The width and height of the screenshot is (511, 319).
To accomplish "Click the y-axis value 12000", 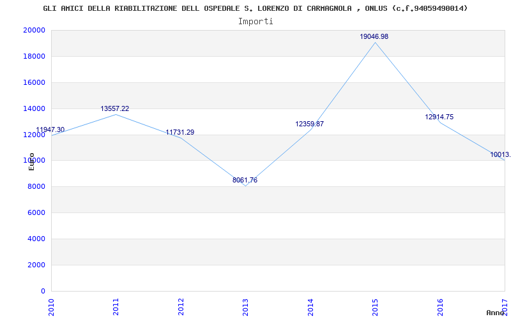I will tap(34, 135).
